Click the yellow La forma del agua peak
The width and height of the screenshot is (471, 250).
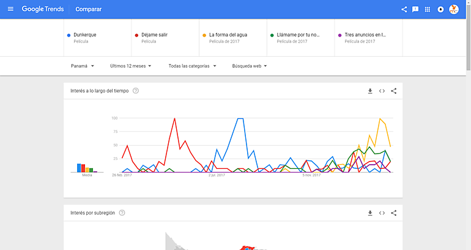[380, 118]
